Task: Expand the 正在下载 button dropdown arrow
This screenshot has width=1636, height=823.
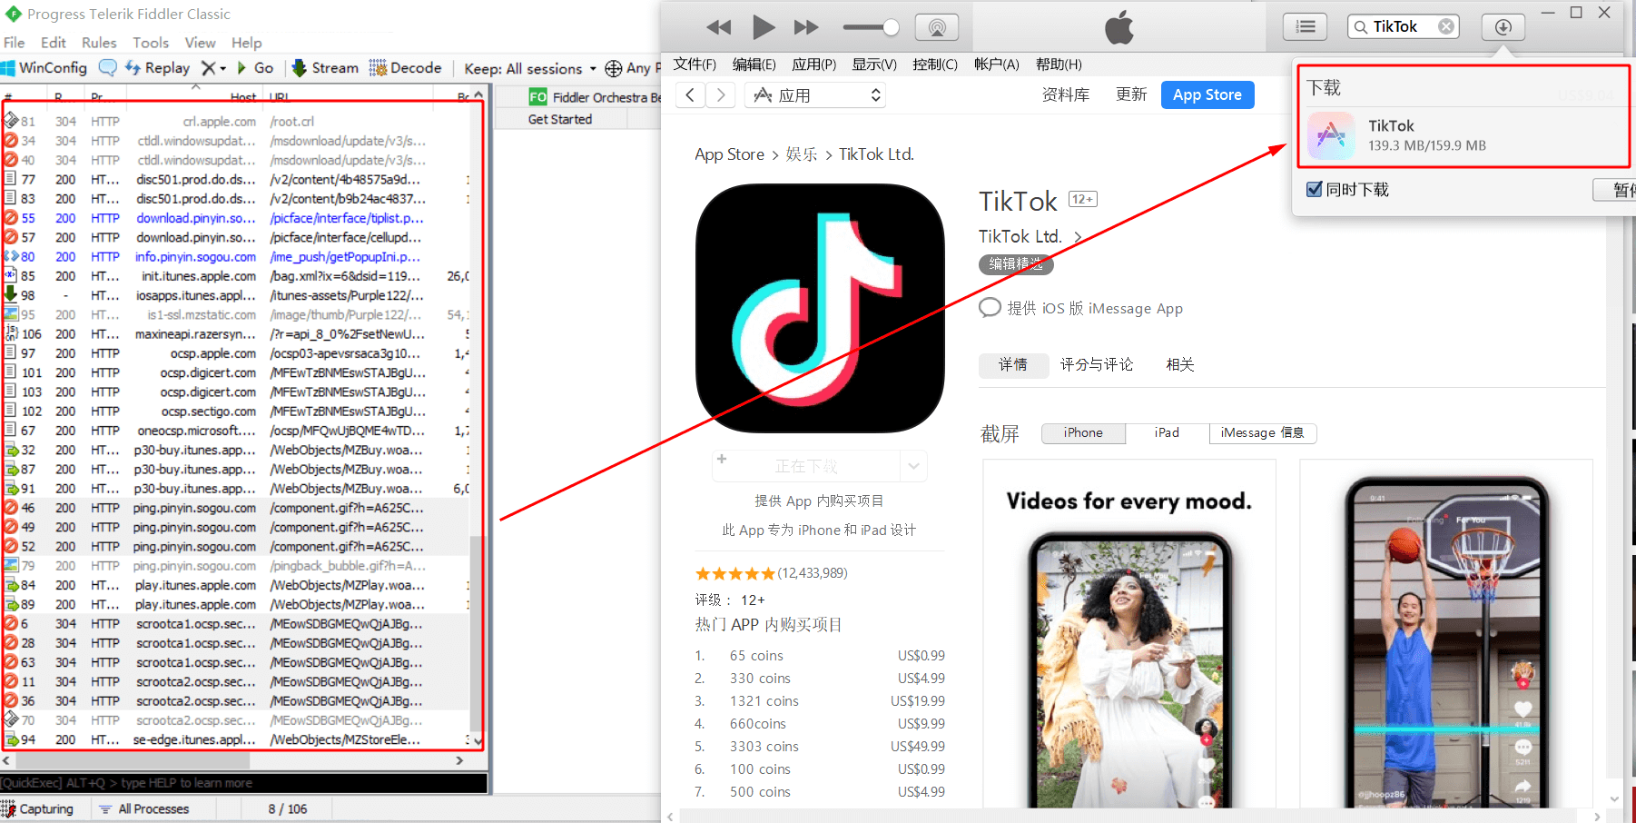Action: coord(913,466)
